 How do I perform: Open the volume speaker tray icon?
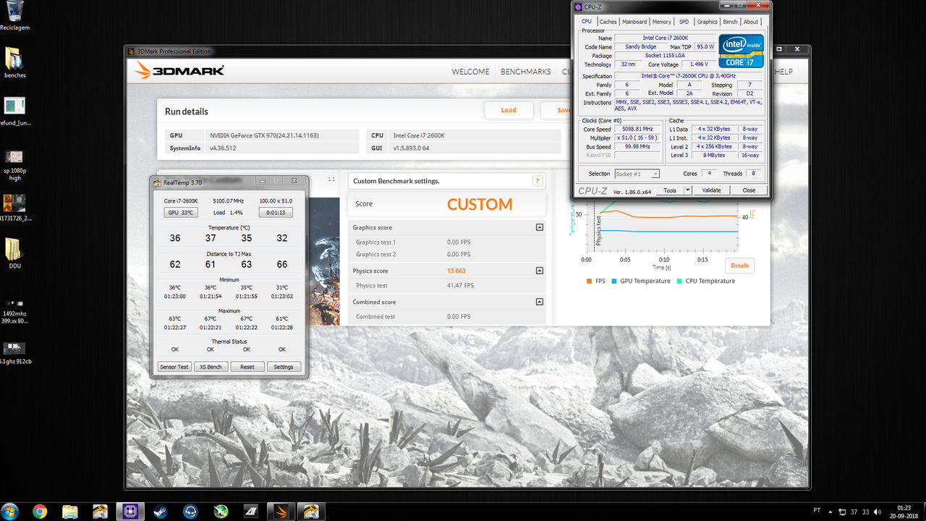point(878,512)
